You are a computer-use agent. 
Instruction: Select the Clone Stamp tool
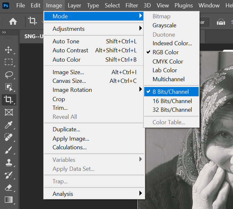(x=9, y=162)
